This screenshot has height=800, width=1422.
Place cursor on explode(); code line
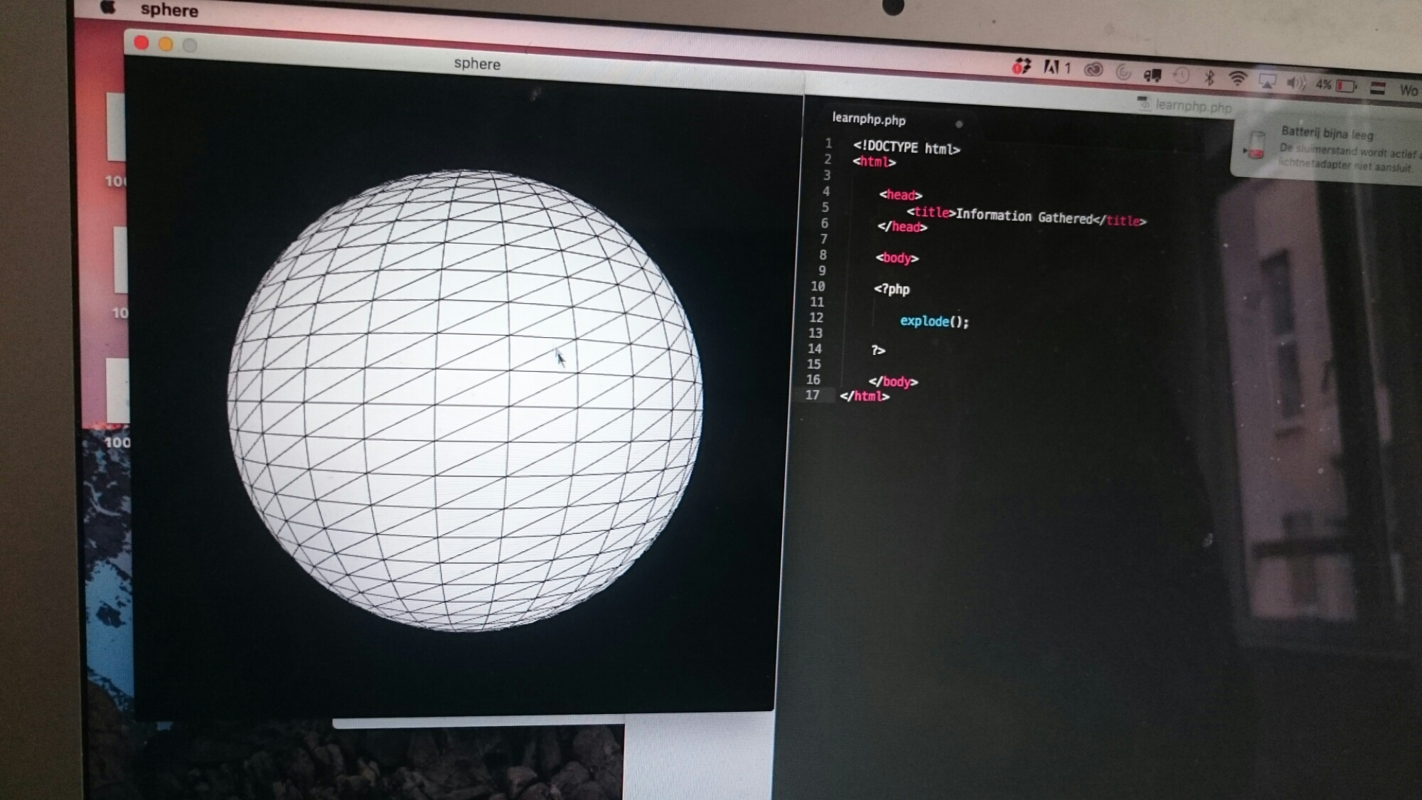pos(934,321)
